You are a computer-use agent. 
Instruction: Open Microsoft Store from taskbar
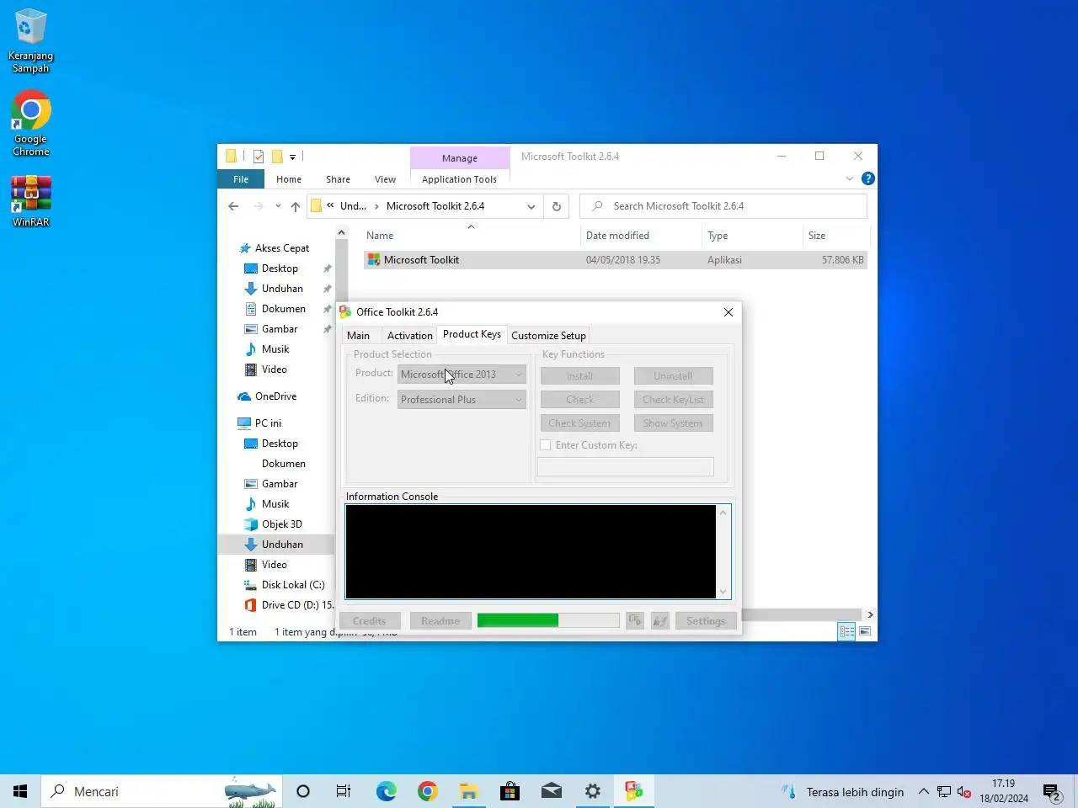[x=510, y=791]
